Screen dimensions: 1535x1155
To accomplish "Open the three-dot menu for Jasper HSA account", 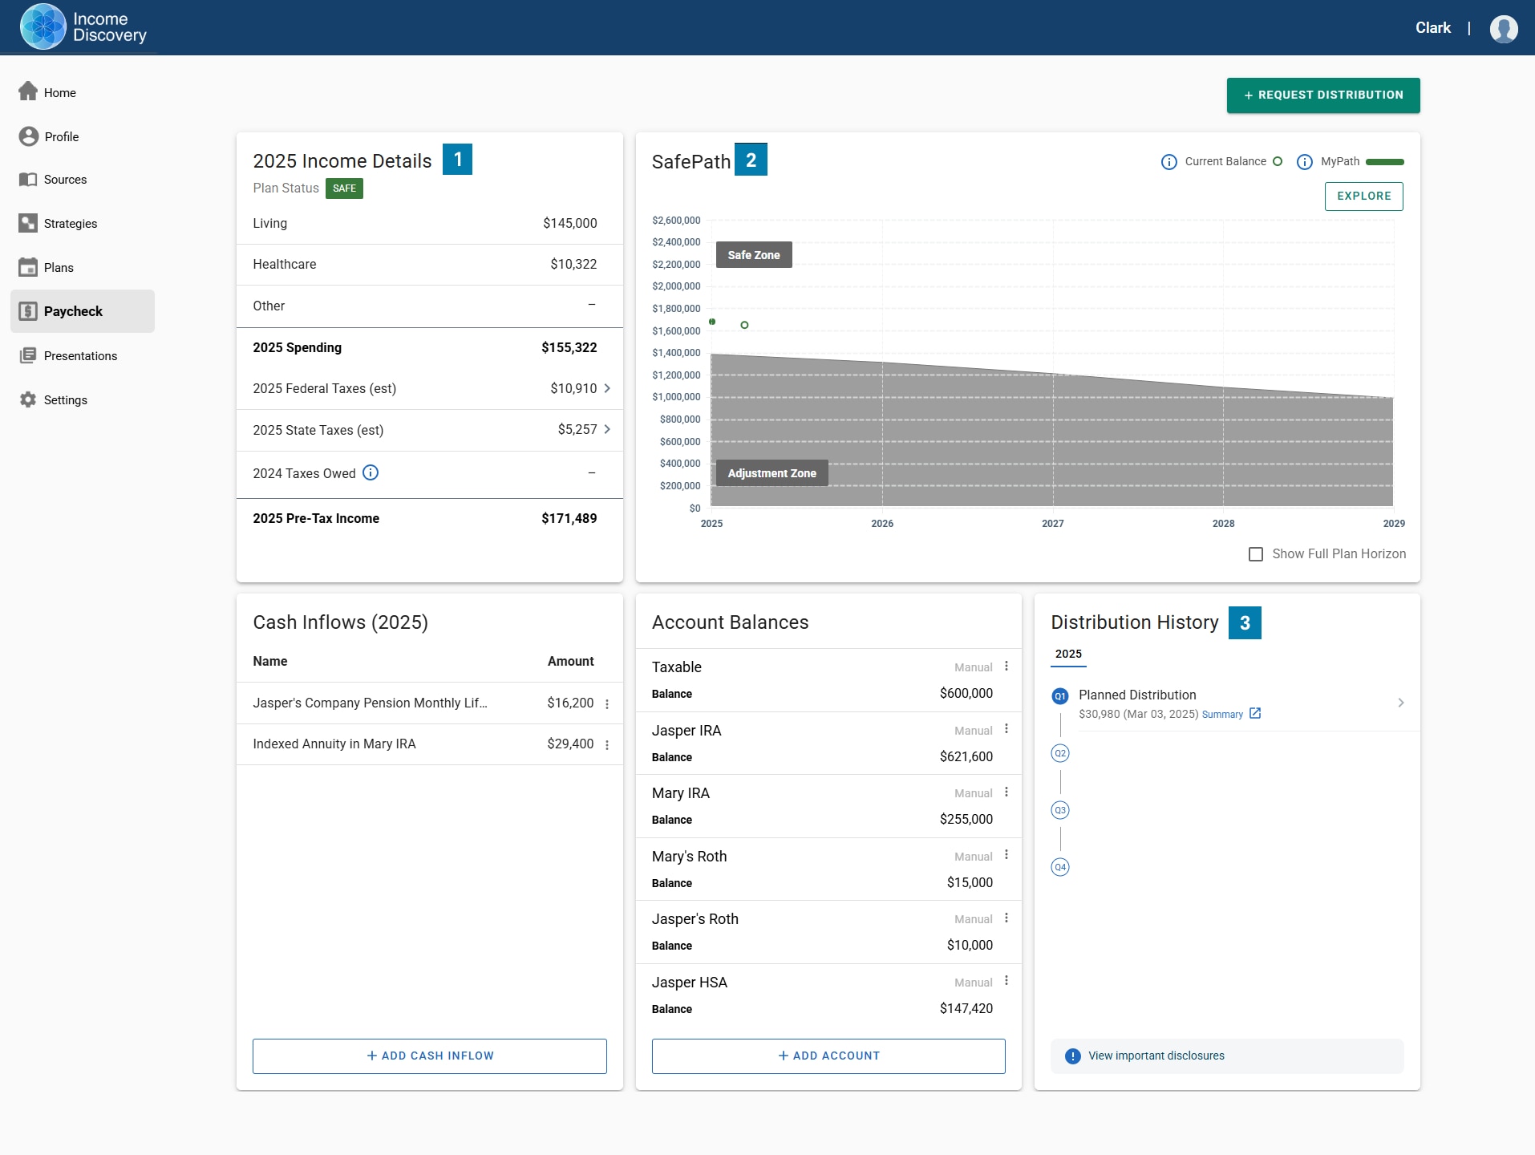I will tap(1006, 981).
